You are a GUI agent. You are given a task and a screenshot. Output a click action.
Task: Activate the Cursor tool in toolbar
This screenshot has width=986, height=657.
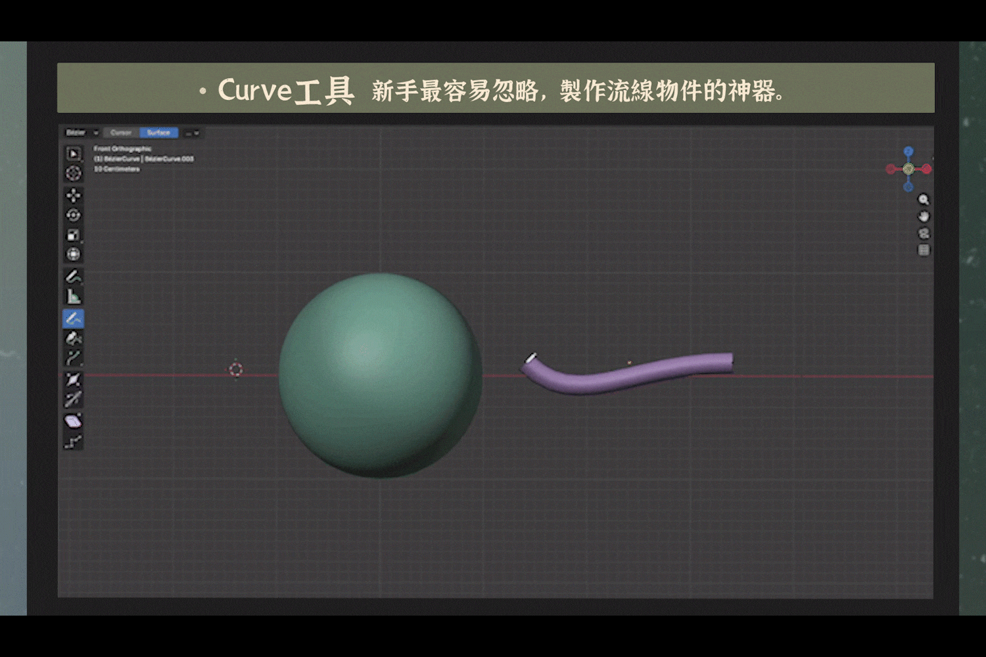point(73,173)
